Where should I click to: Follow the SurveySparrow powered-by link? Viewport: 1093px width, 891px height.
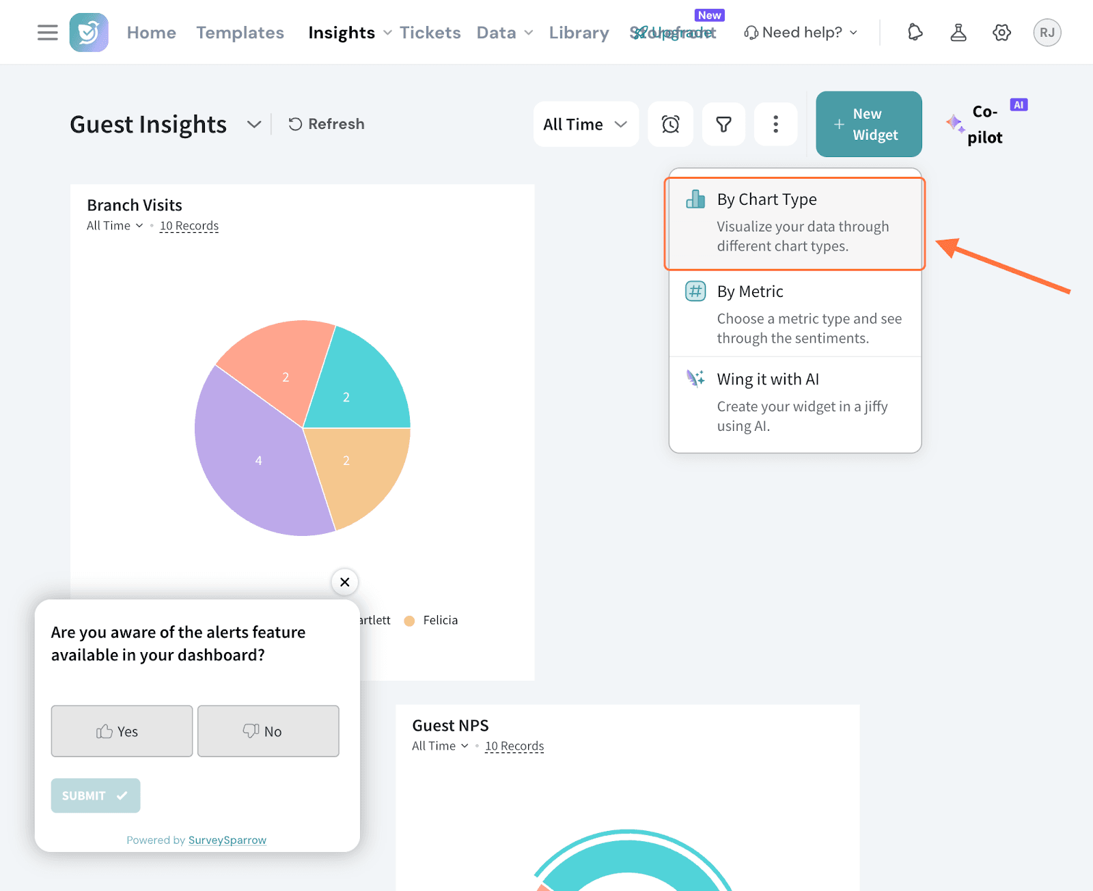(x=227, y=840)
